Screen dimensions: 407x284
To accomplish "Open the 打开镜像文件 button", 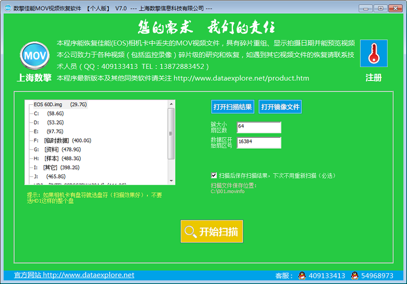I will coord(280,107).
